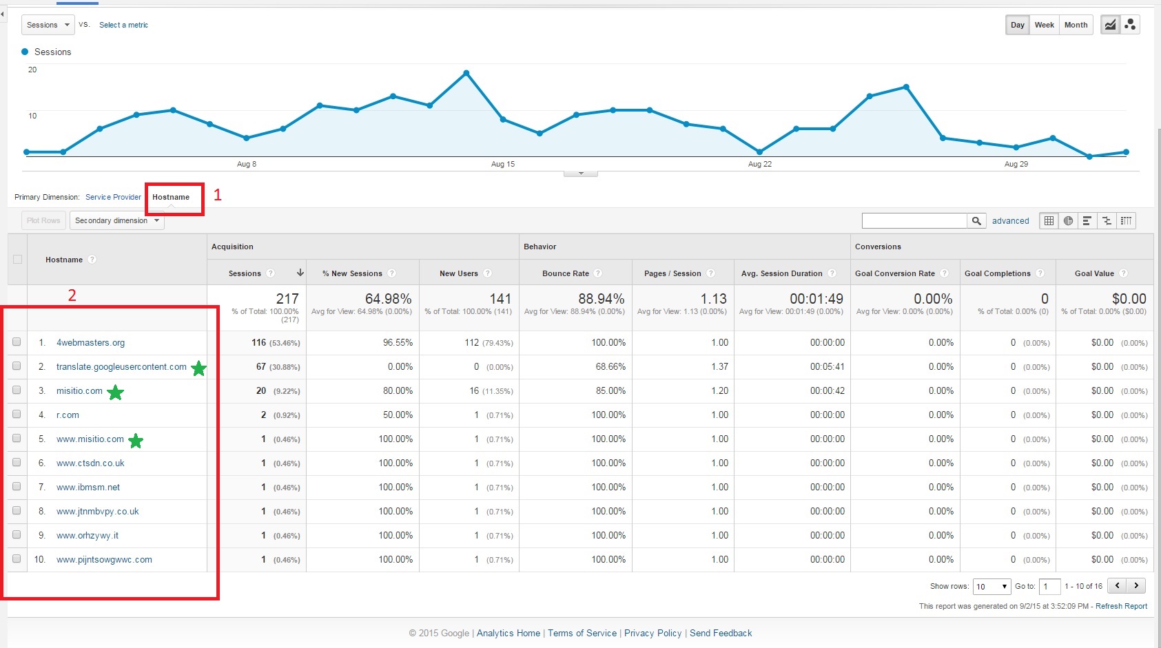Click Refresh Report link
The width and height of the screenshot is (1161, 648).
tap(1121, 606)
